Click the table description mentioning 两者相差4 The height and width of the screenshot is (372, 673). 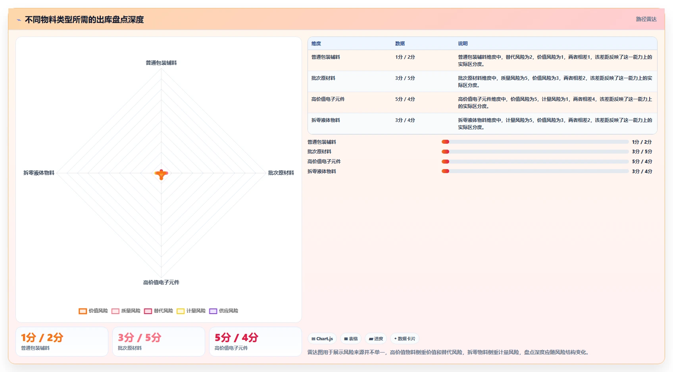coord(555,103)
